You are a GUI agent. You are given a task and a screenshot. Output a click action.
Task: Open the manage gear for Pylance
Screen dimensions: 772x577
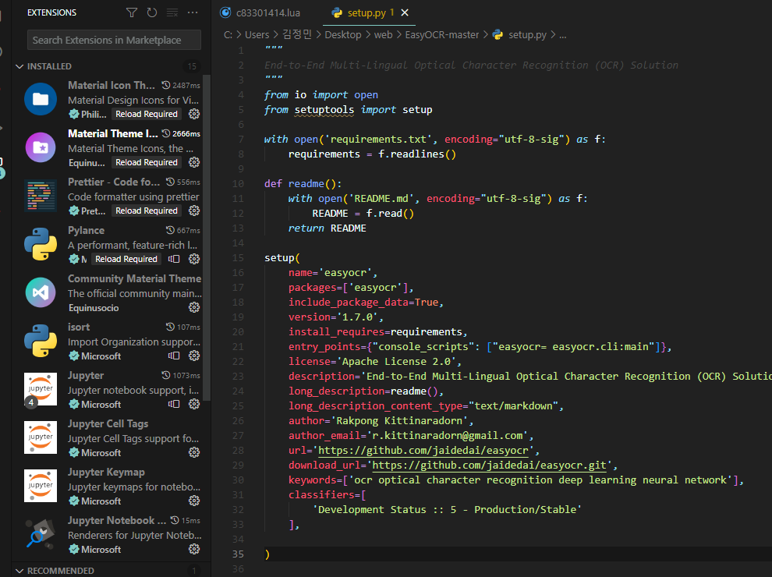194,259
